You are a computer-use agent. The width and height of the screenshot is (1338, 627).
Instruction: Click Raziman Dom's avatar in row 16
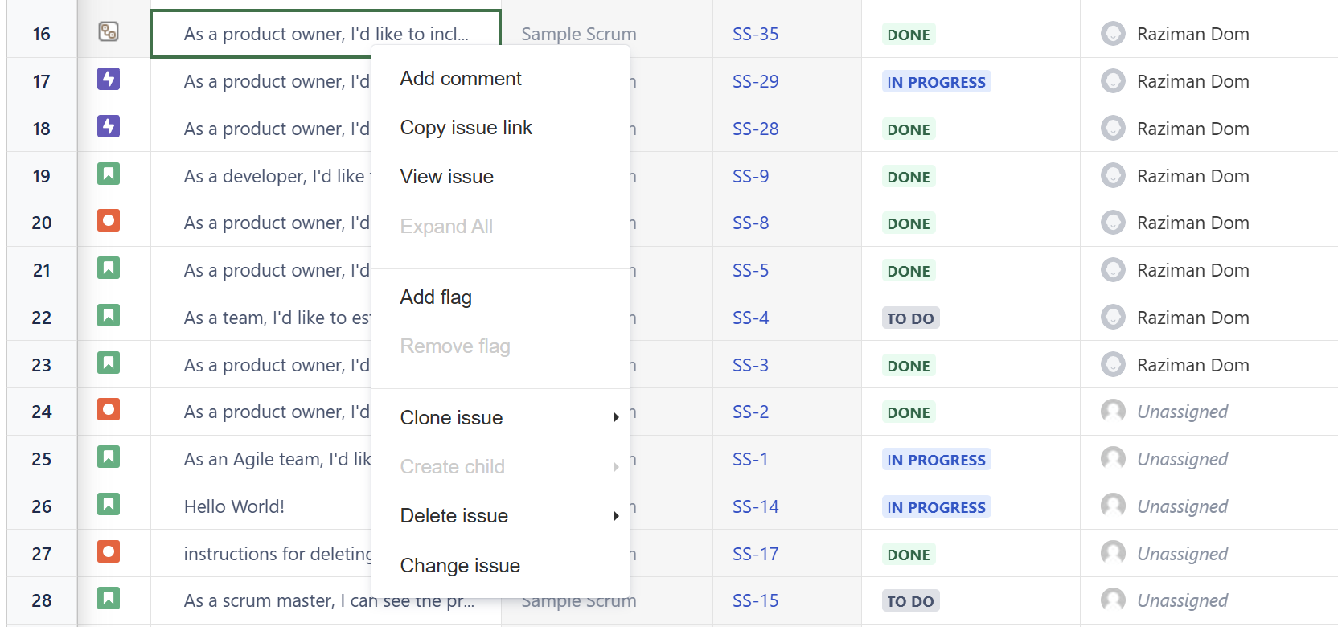[x=1113, y=34]
